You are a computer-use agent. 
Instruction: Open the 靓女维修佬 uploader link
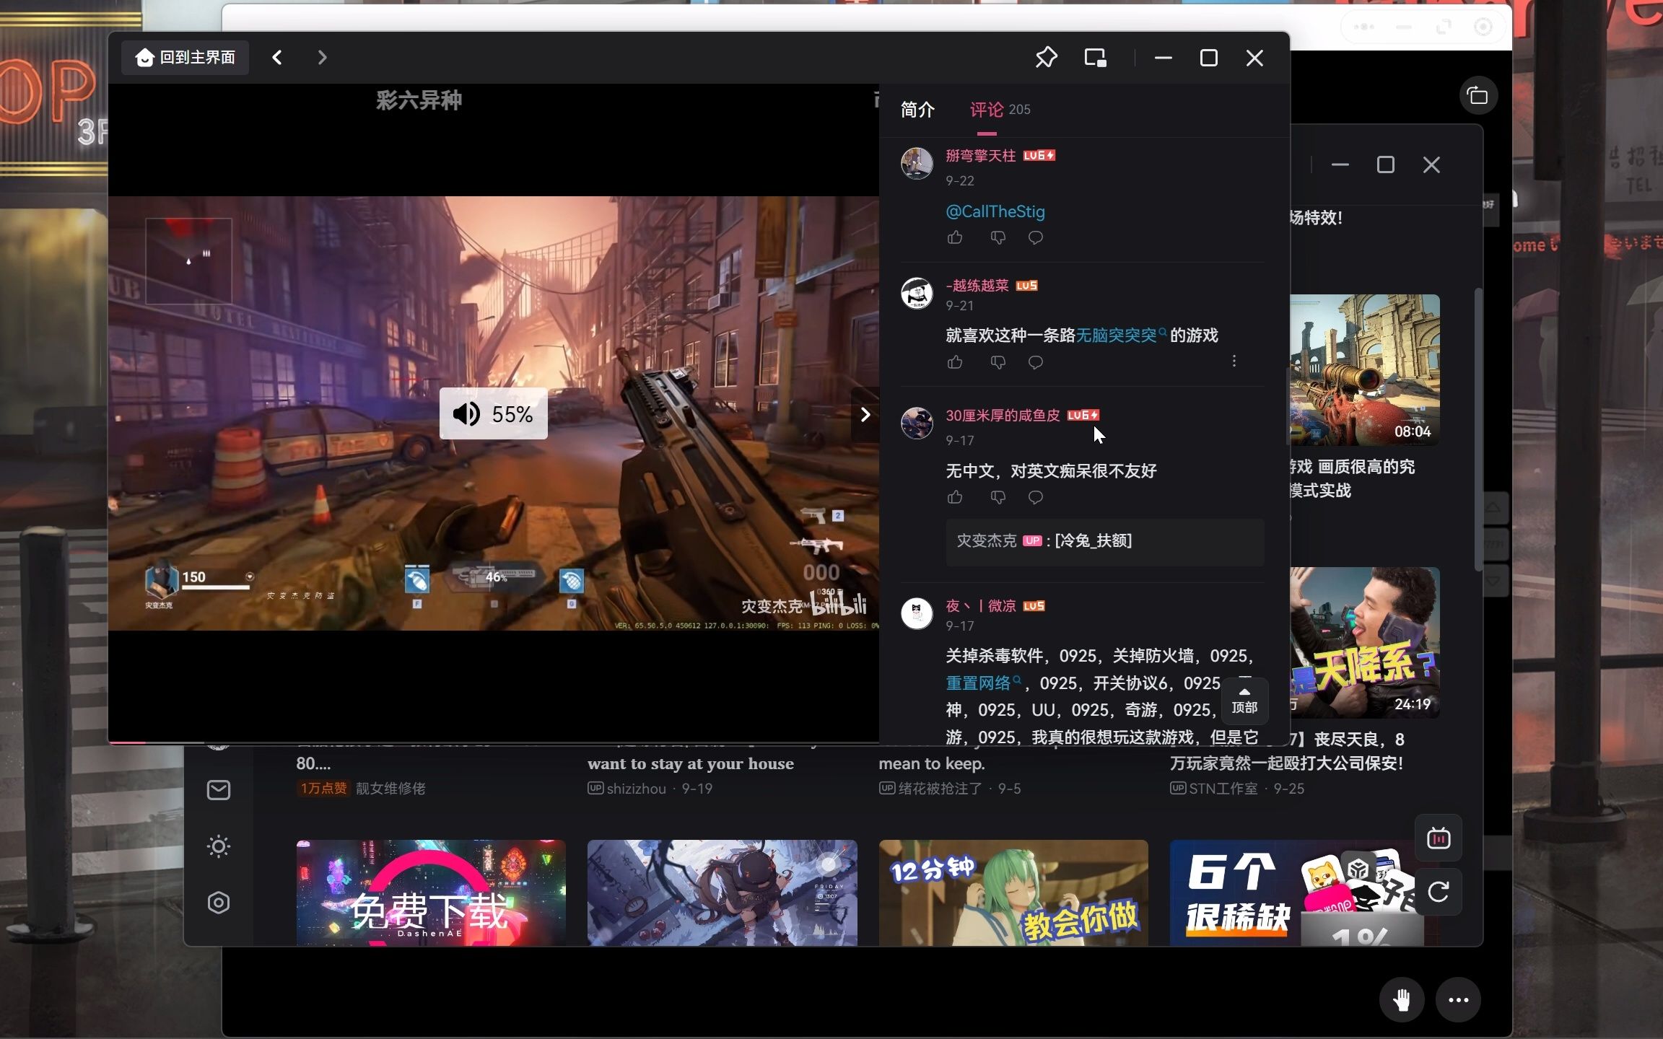(390, 789)
